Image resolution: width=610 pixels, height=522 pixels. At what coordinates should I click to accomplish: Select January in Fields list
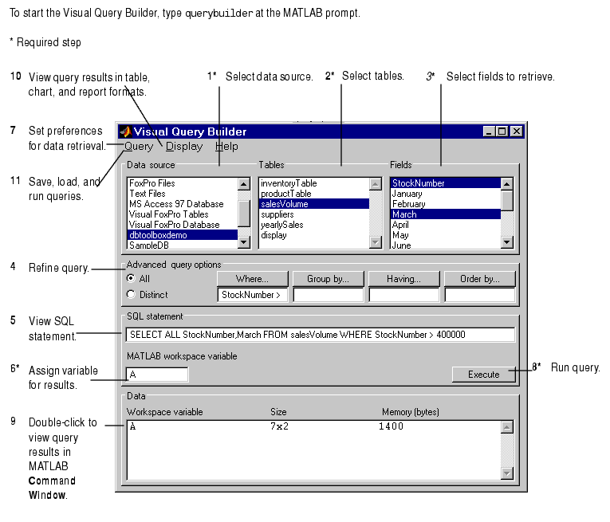pos(446,194)
